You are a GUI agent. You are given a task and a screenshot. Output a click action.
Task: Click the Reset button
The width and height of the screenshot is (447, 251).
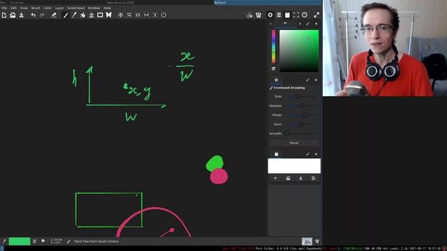tap(294, 143)
